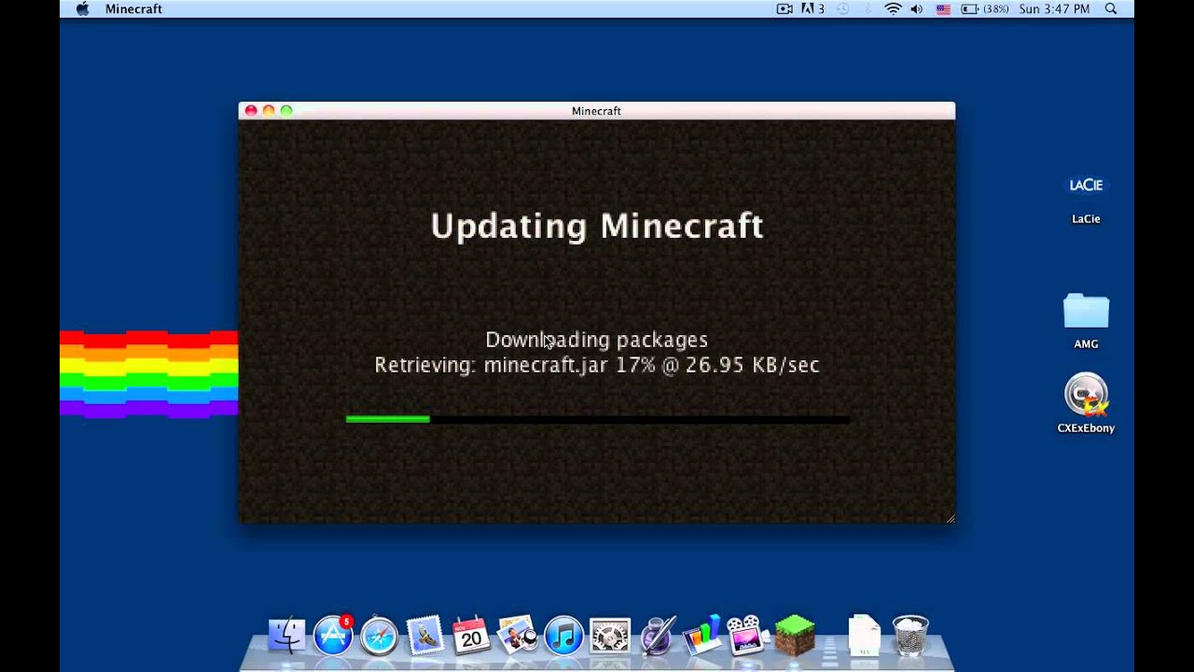Image resolution: width=1194 pixels, height=672 pixels.
Task: Click the US flag input source menu
Action: pyautogui.click(x=943, y=8)
